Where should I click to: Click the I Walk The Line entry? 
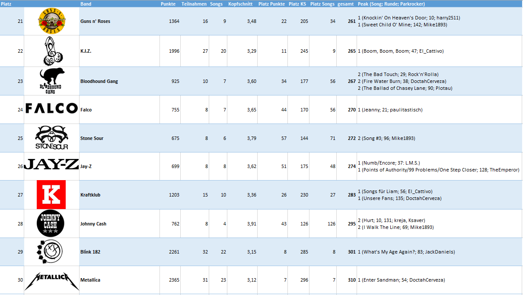pyautogui.click(x=396, y=227)
